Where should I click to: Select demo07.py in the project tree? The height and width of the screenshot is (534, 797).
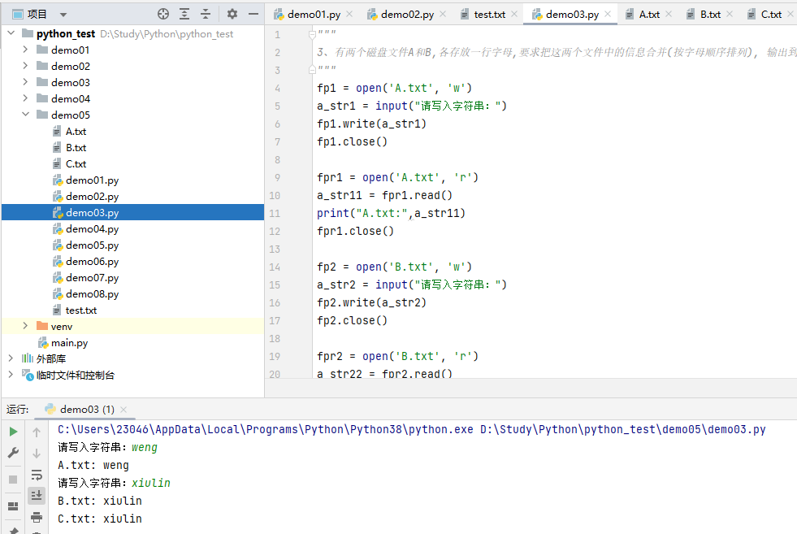click(x=92, y=278)
